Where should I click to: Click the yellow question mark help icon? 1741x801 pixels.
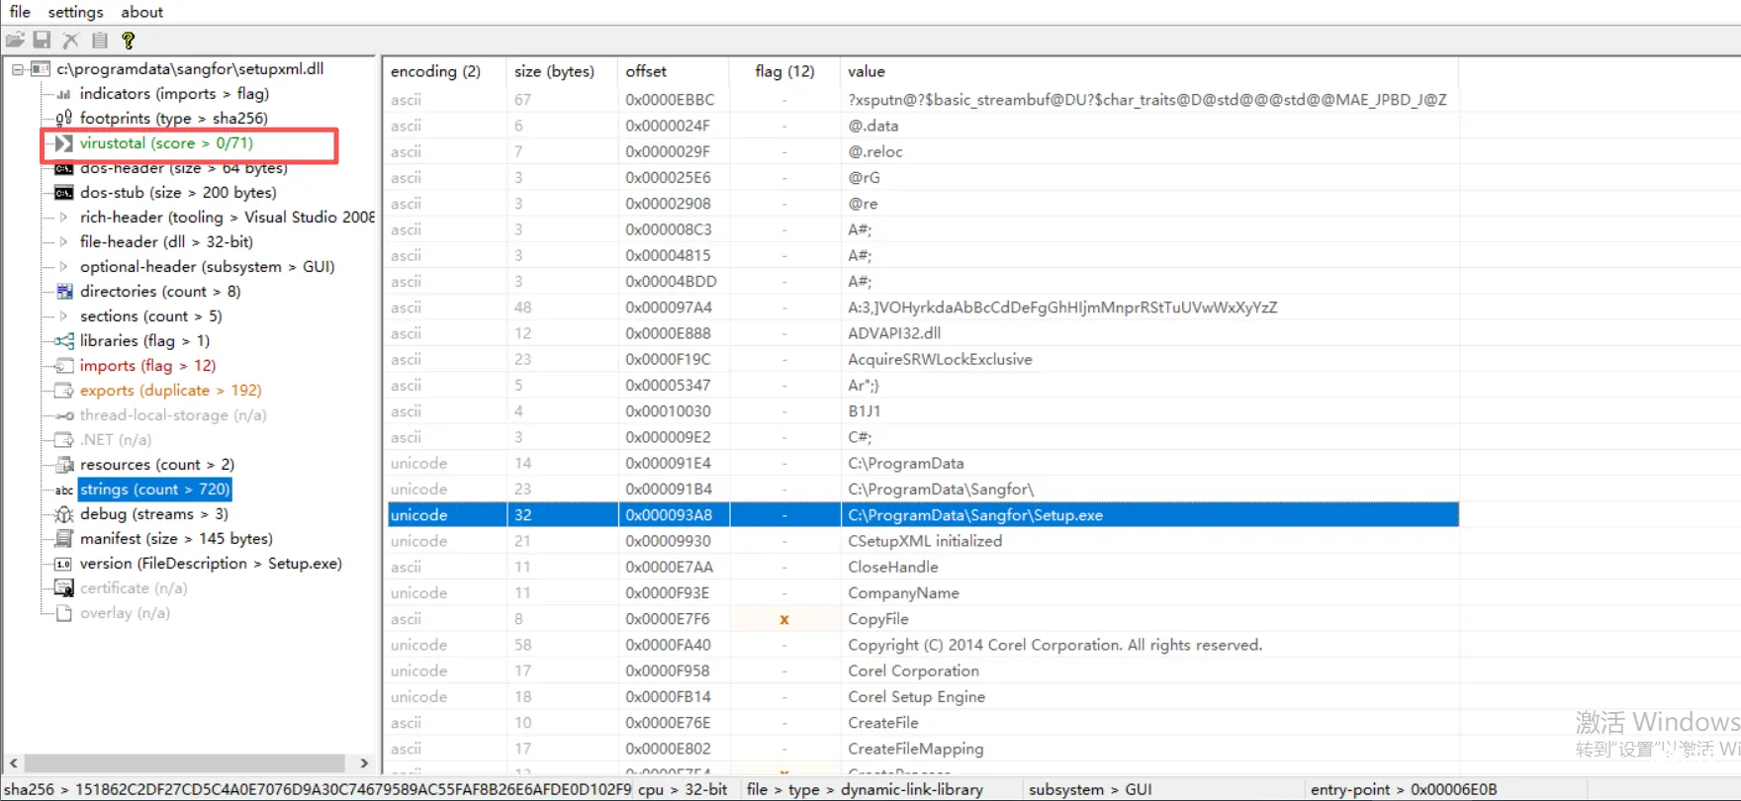pyautogui.click(x=128, y=41)
